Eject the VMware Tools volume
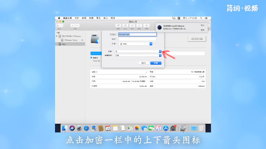The height and width of the screenshot is (149, 266). coord(82,40)
